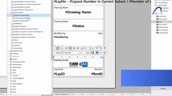Set justified text alignment
The height and width of the screenshot is (96, 172).
[x=78, y=48]
